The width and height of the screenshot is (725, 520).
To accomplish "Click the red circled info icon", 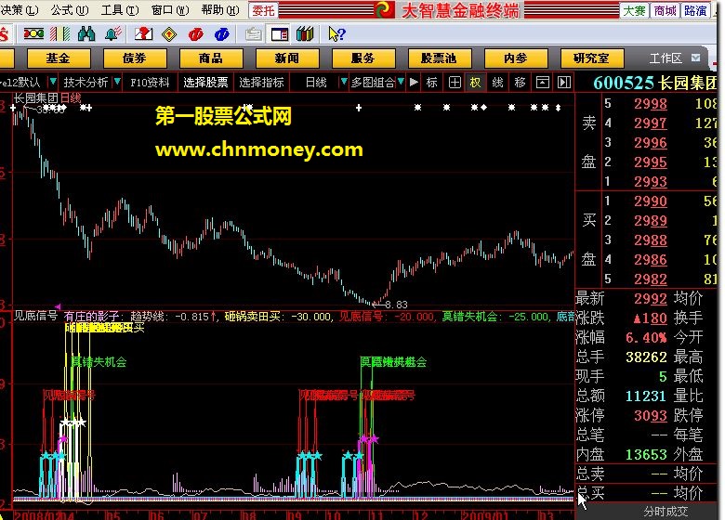I will (x=195, y=34).
